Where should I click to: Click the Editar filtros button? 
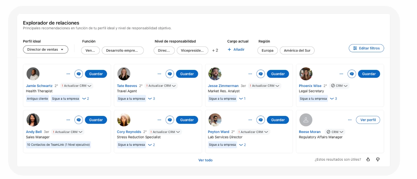[366, 48]
